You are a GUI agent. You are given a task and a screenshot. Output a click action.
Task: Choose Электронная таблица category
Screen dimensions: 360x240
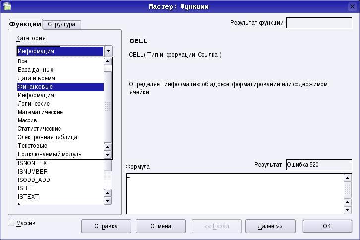point(60,137)
